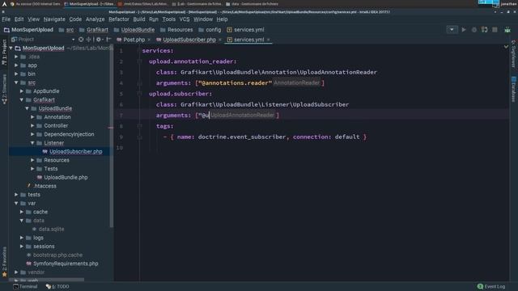Click services.yml in the breadcrumb bar
The image size is (518, 291).
(x=248, y=30)
